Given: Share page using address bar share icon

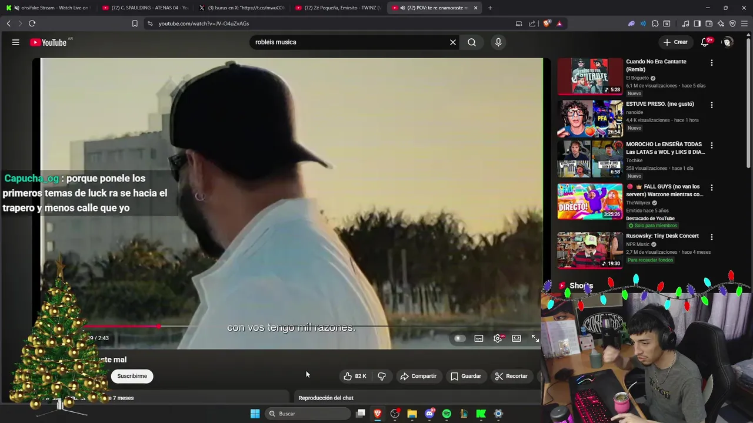Looking at the screenshot, I should tap(532, 23).
